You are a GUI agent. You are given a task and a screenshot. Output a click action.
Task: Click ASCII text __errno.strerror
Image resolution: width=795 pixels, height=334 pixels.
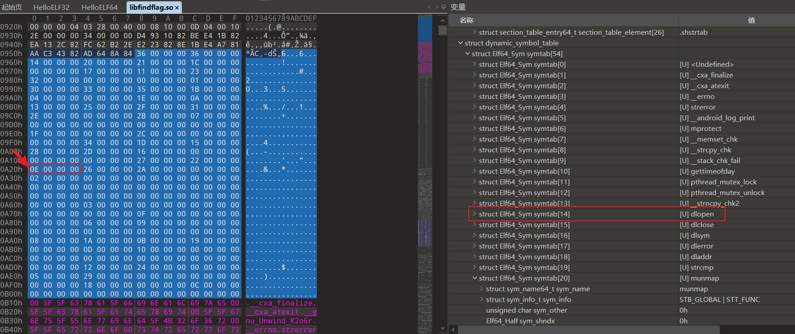[281, 330]
